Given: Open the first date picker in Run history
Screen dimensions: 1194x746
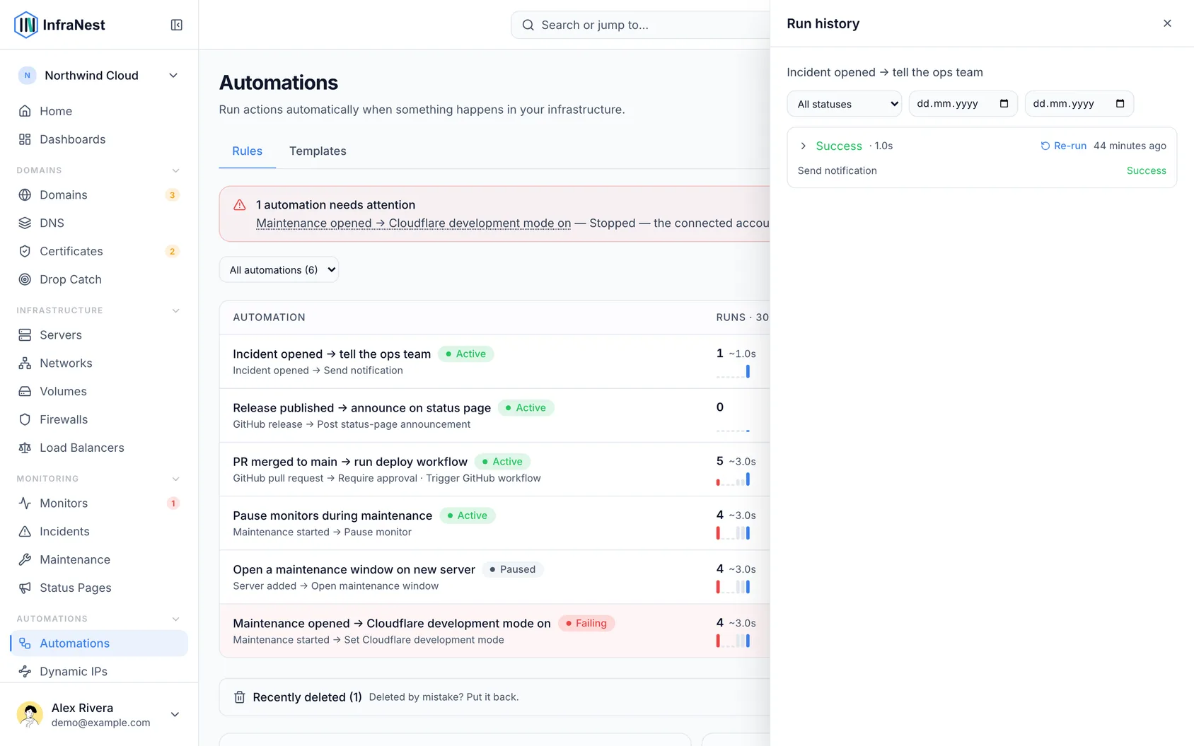Looking at the screenshot, I should 1003,104.
